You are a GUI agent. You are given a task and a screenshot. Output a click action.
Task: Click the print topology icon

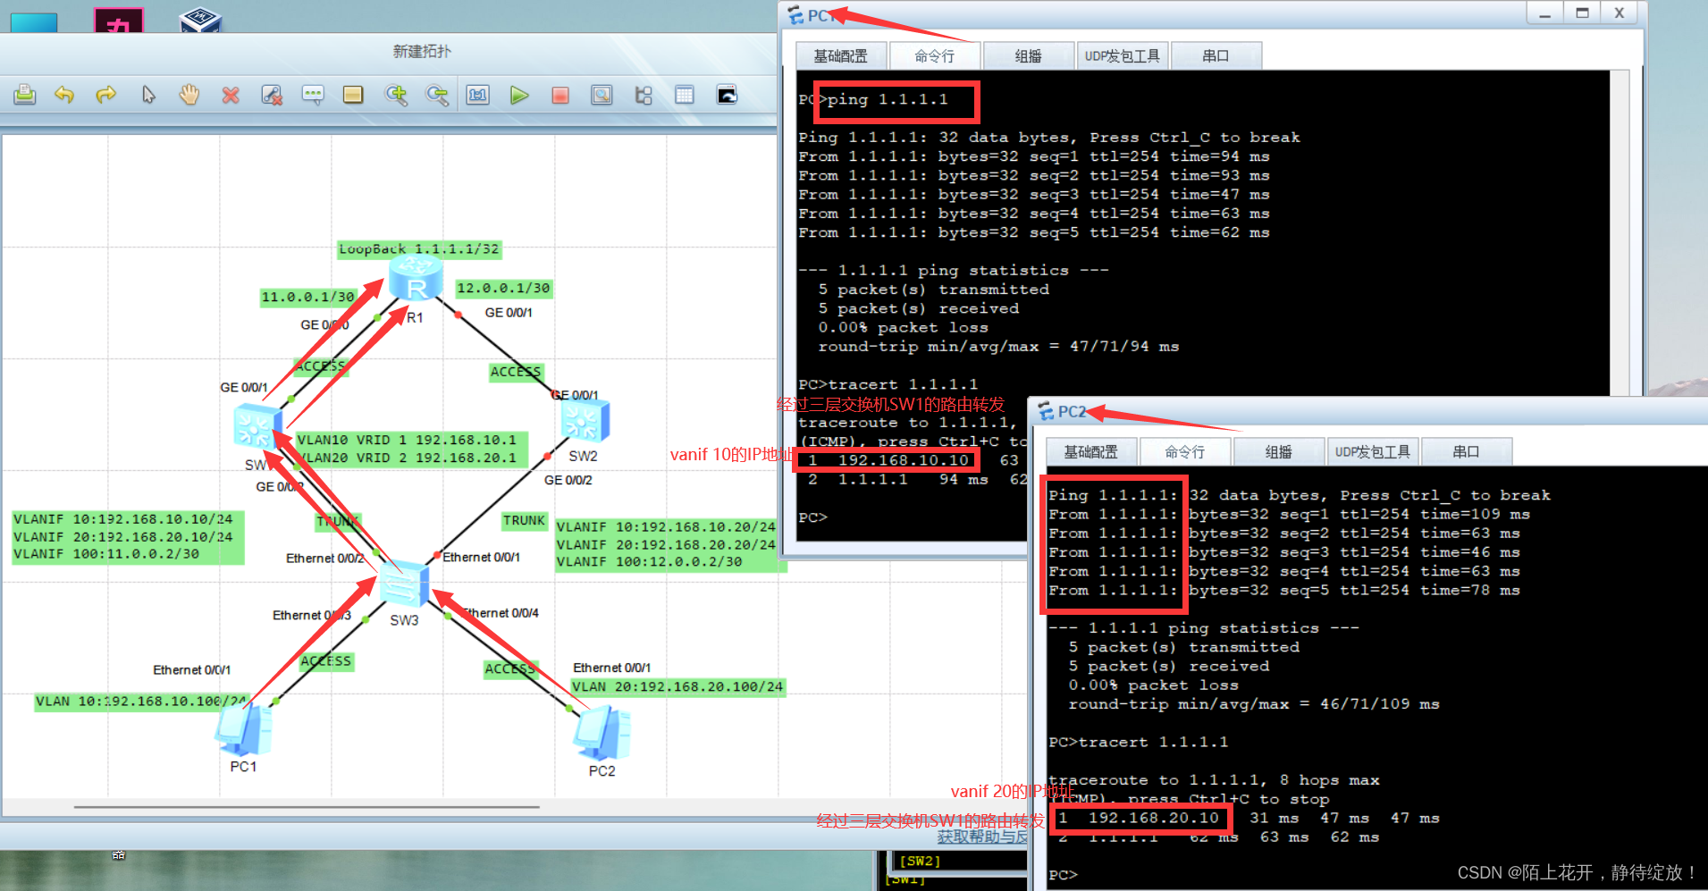point(25,95)
